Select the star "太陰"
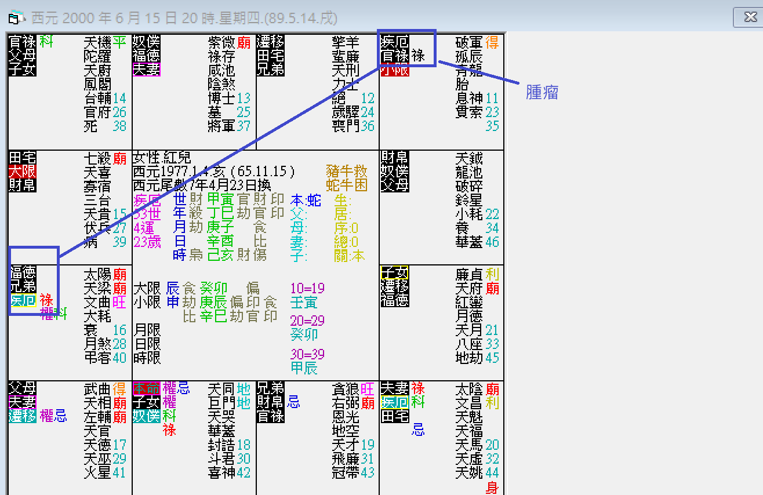Viewport: 763px width, 495px height. [470, 389]
